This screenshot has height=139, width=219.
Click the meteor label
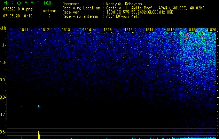pyautogui.click(x=49, y=11)
